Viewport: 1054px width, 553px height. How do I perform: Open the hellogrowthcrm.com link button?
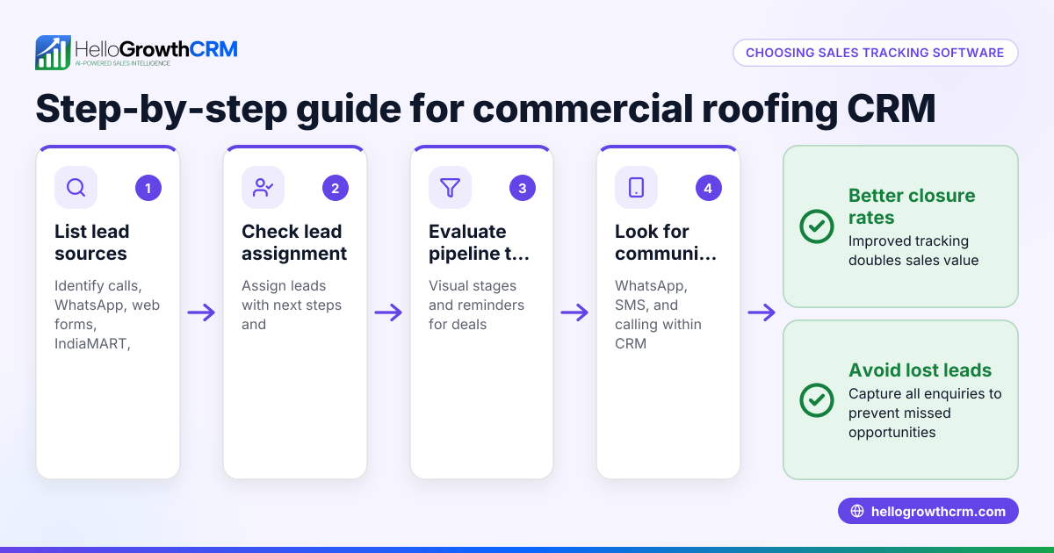point(928,511)
